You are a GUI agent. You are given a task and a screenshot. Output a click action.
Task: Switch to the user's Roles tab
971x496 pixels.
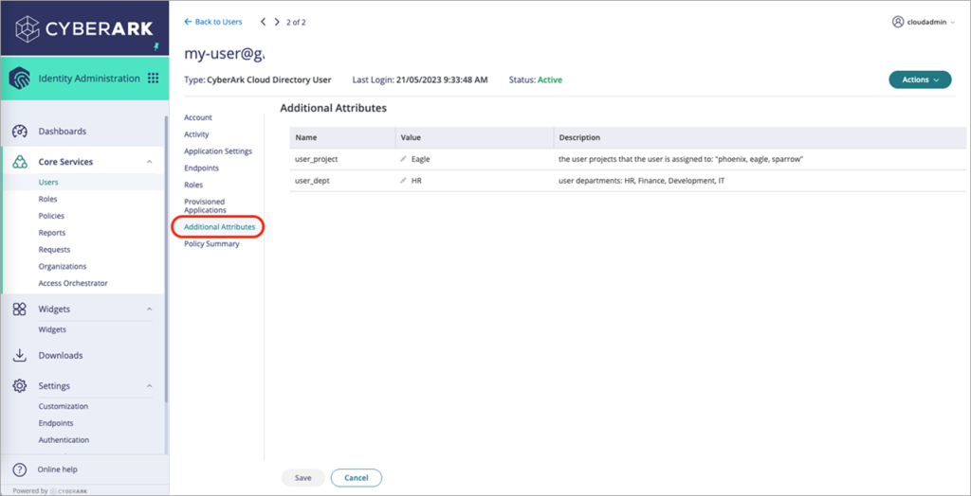click(193, 185)
